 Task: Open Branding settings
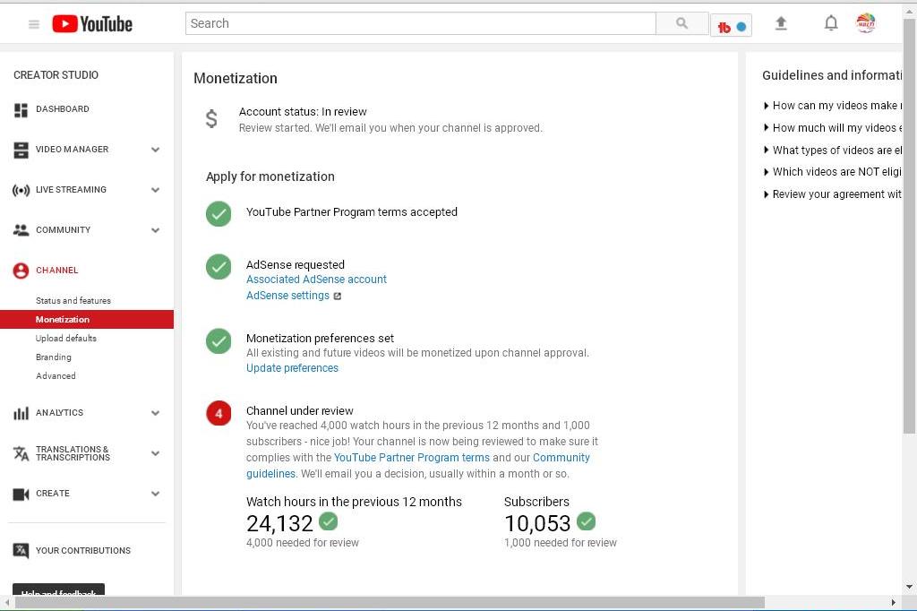pos(53,357)
